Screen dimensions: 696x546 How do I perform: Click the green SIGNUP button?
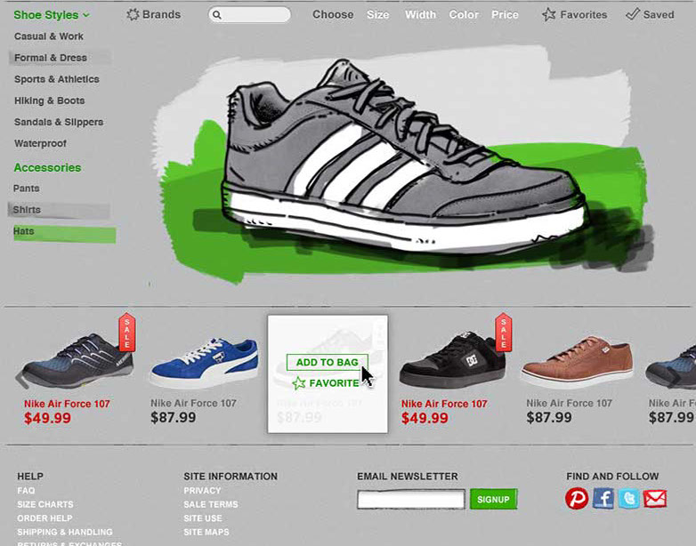[x=493, y=499]
